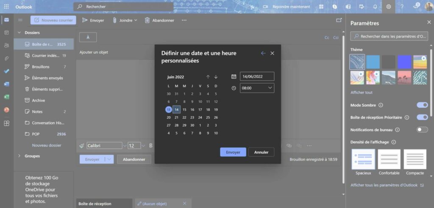Open more apps grid in sidebar
The image size is (434, 208).
pos(6,123)
